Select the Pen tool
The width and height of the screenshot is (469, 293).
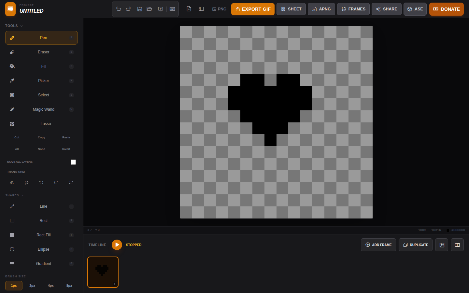[x=41, y=38]
